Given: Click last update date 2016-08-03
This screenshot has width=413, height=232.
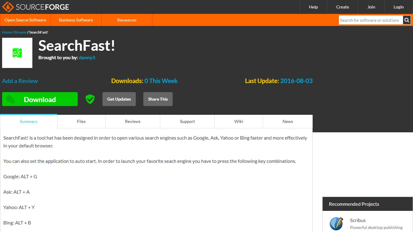Looking at the screenshot, I should click(x=296, y=81).
